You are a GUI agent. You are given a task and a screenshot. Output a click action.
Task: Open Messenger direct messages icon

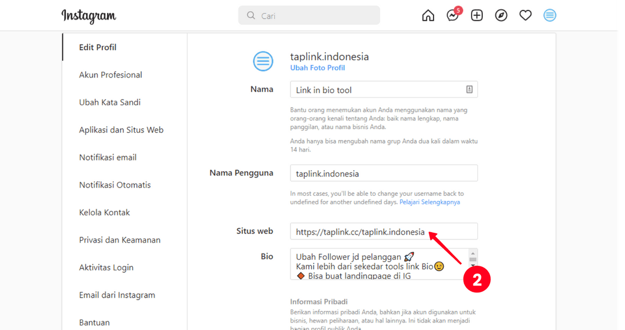click(x=453, y=16)
